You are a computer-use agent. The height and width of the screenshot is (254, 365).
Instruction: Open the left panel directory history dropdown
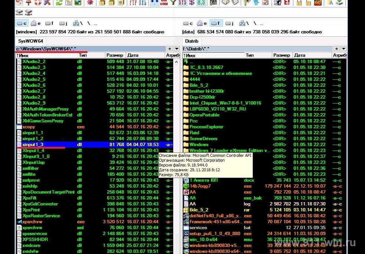[x=177, y=49]
